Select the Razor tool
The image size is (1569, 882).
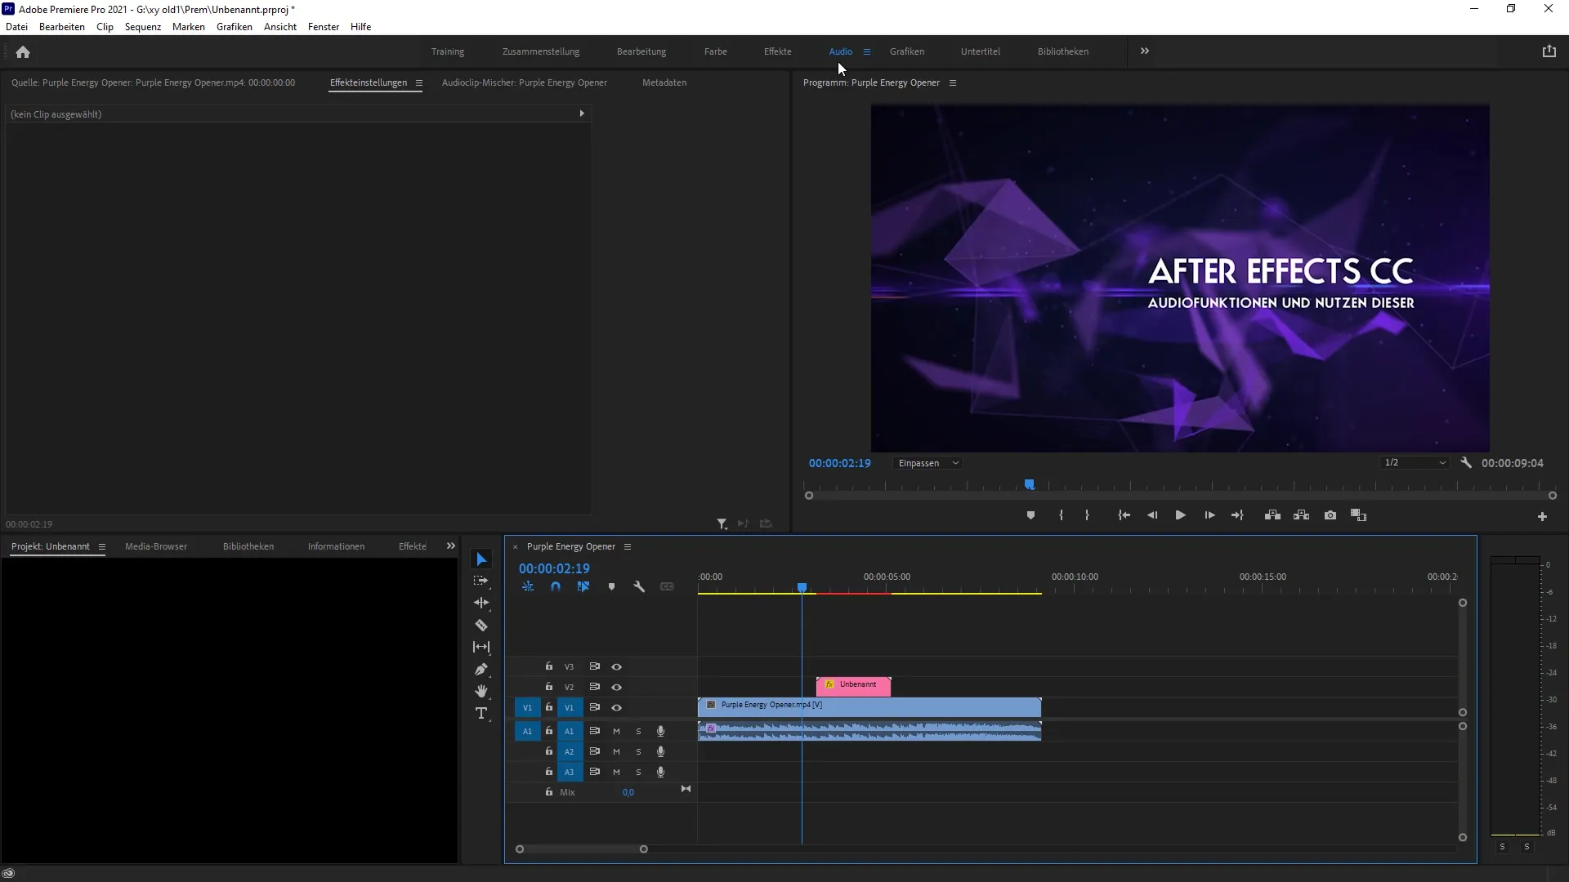481,626
